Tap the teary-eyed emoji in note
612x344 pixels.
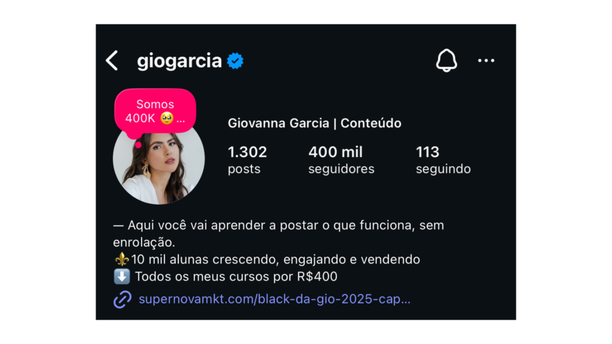point(167,118)
